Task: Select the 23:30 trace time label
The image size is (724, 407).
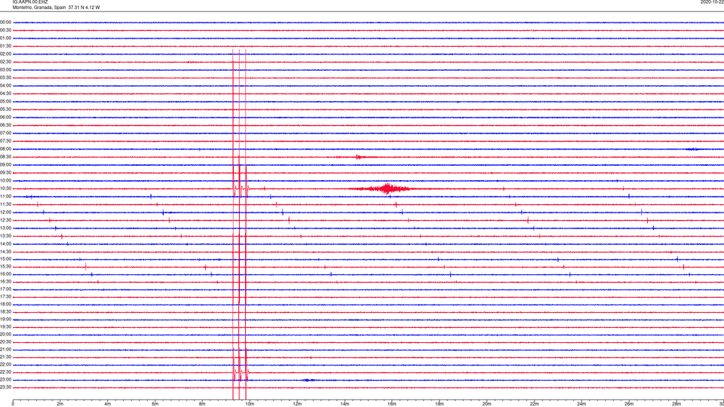Action: click(5, 387)
